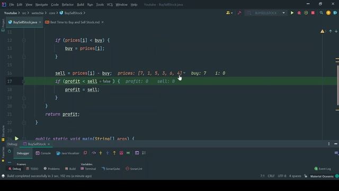Viewport: 339px width, 191px height.
Task: Open the Build menu
Action: tap(81, 5)
